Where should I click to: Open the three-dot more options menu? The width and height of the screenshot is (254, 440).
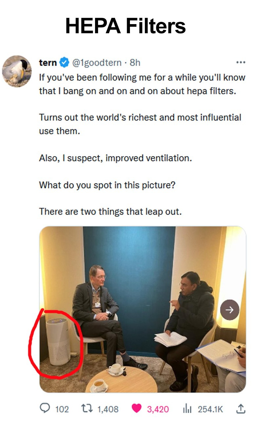tap(241, 62)
